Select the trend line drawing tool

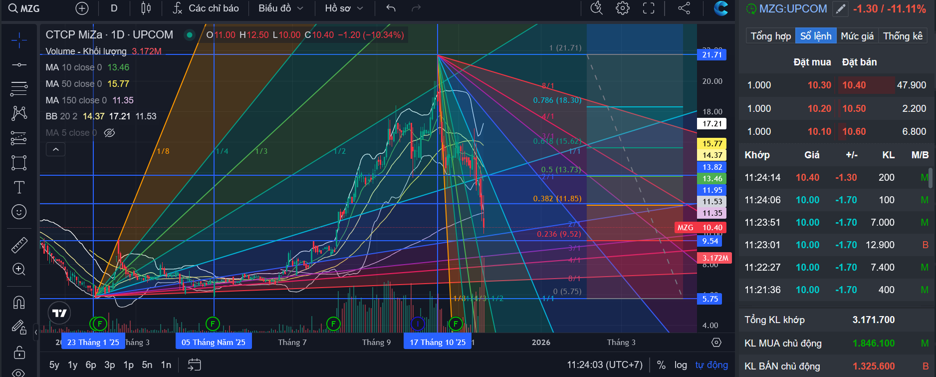[x=19, y=65]
